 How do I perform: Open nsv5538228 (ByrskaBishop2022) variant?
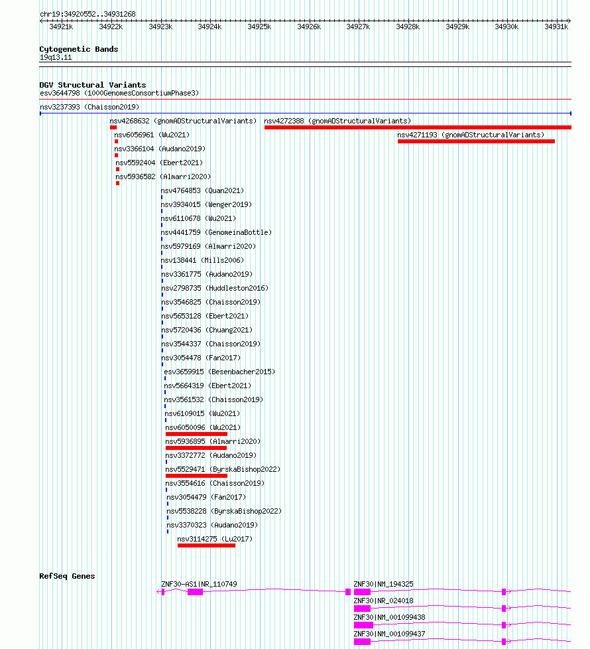[x=224, y=511]
